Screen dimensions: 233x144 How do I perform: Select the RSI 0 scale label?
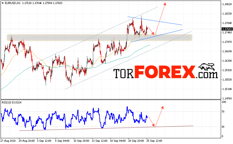tap(222, 136)
